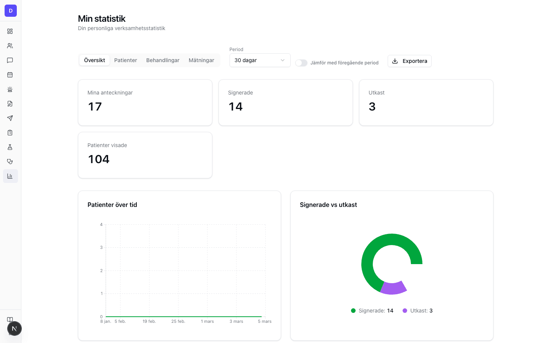550x343 pixels.
Task: Click the document edit icon in sidebar
Action: tap(10, 104)
